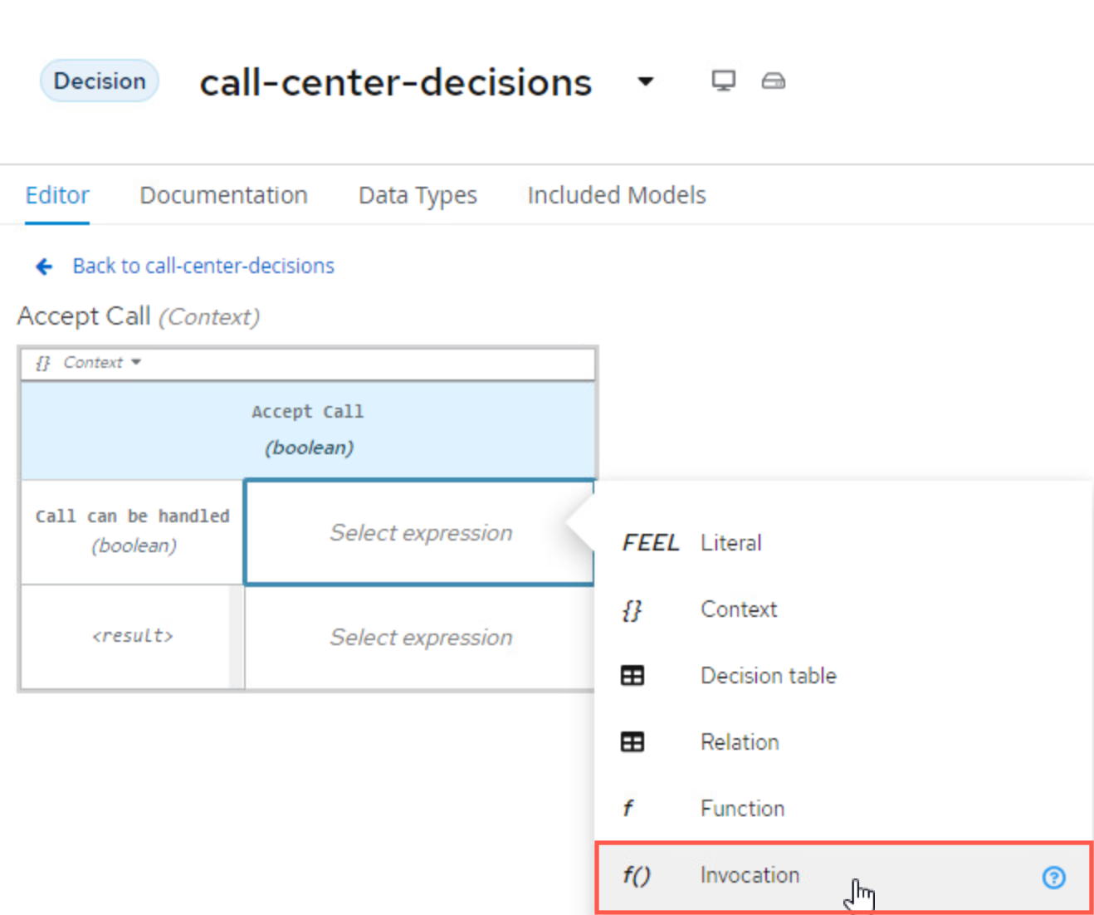Open the Documentation tab
Screen dimensions: 1094x915
[223, 195]
